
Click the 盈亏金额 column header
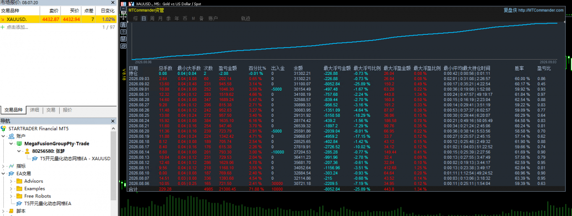click(x=228, y=68)
